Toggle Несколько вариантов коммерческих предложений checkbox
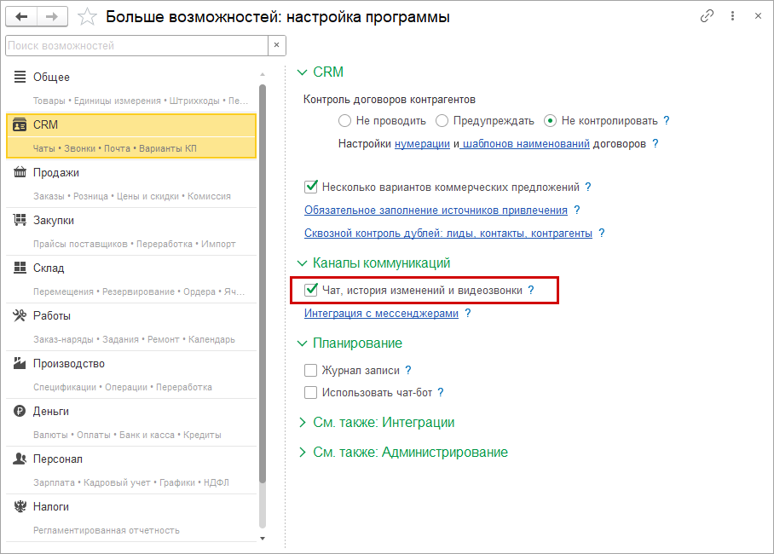Viewport: 774px width, 554px height. point(311,187)
